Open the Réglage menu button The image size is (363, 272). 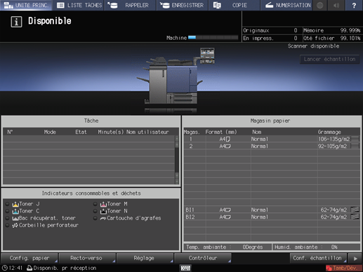click(145, 258)
